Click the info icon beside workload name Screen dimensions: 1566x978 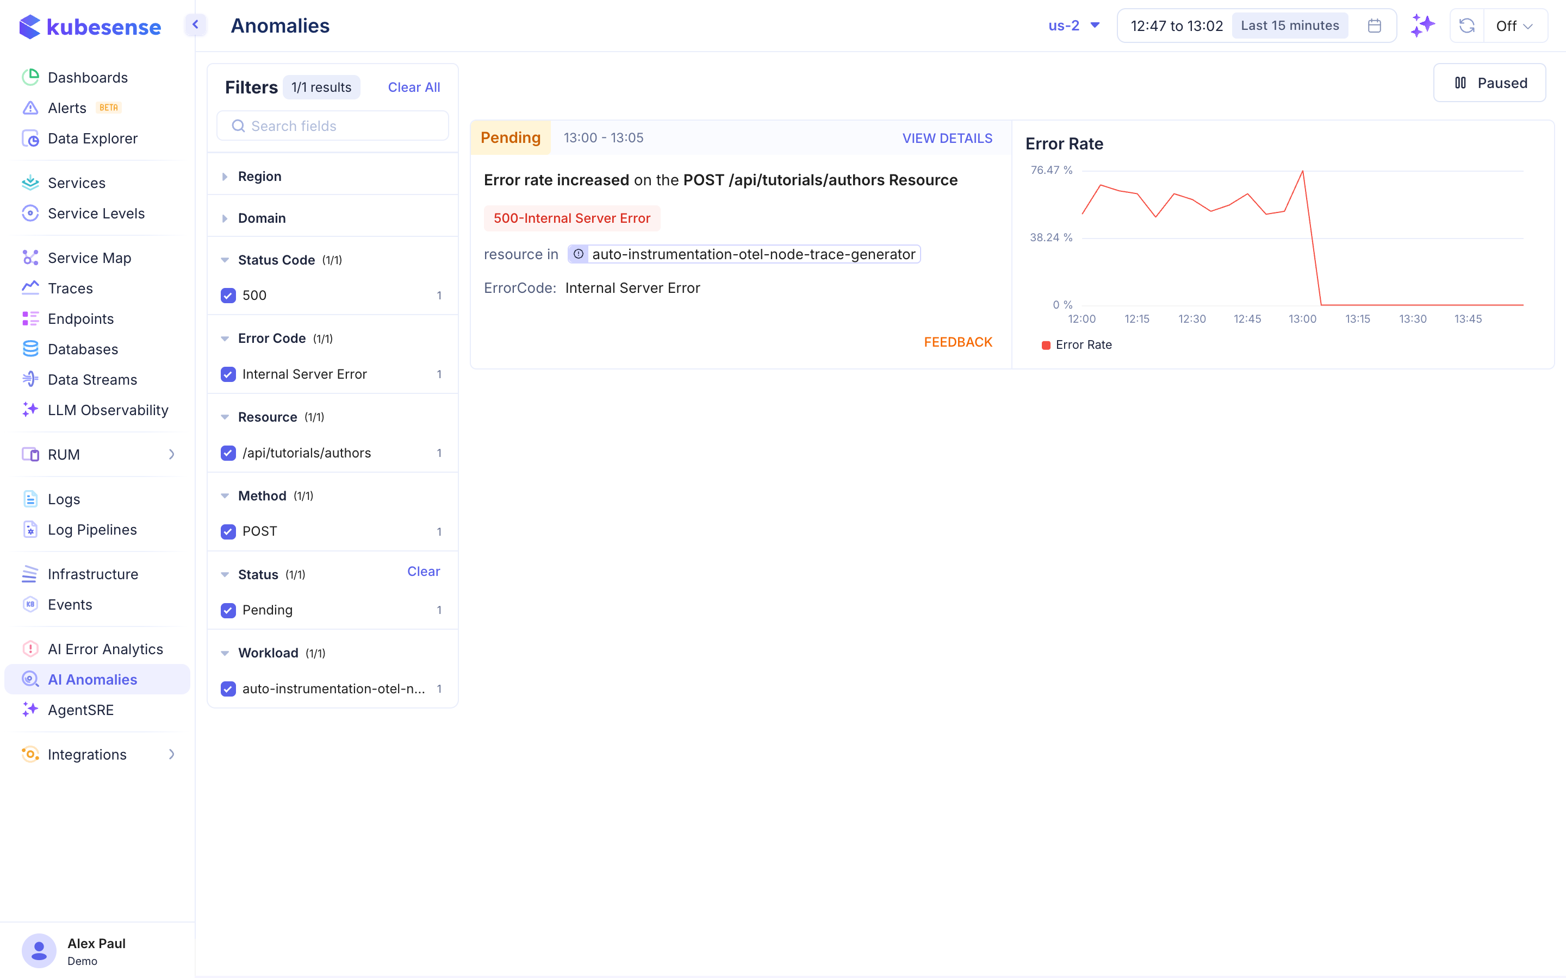pos(579,254)
